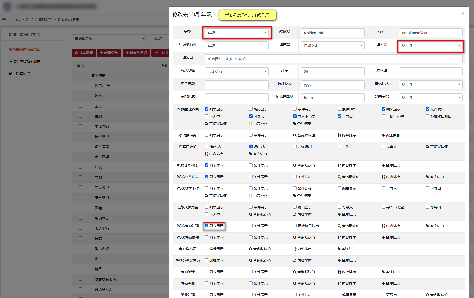This screenshot has height=298, width=474.
Task: Click the 全选 column header
Action: tap(81, 66)
